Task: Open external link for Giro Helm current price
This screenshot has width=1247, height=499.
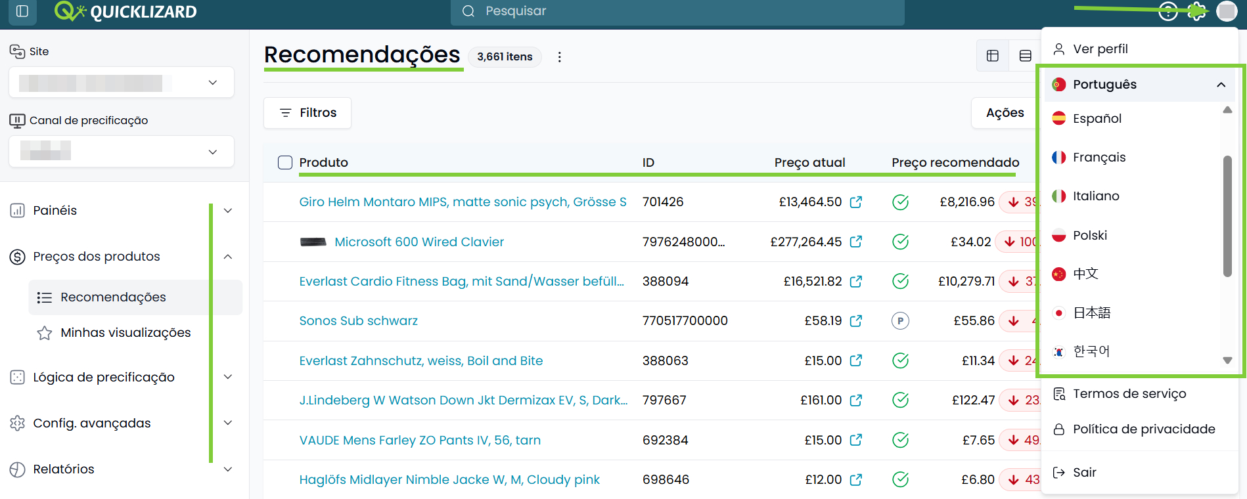Action: (855, 202)
